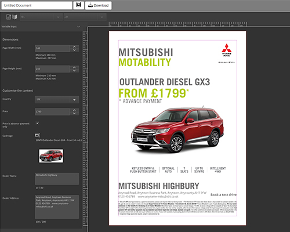This screenshot has width=290, height=232.
Task: Select the FROM £1799 price text
Action: click(x=154, y=93)
